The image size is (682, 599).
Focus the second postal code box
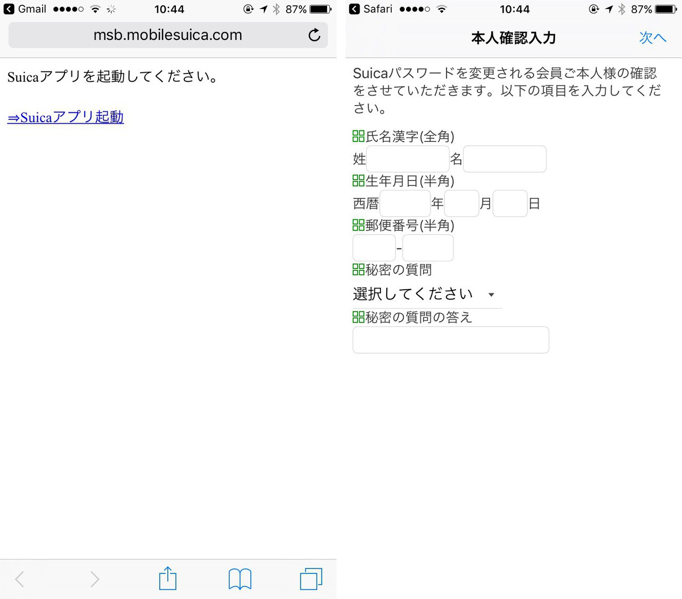(x=428, y=248)
